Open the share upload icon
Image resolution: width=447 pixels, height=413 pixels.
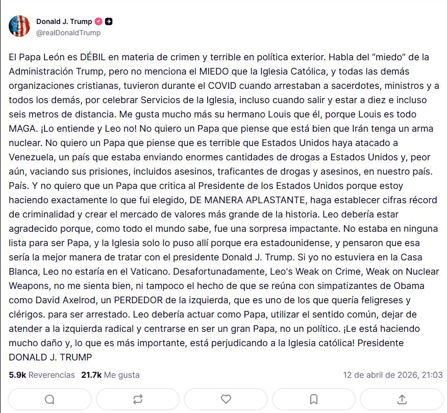tap(402, 399)
